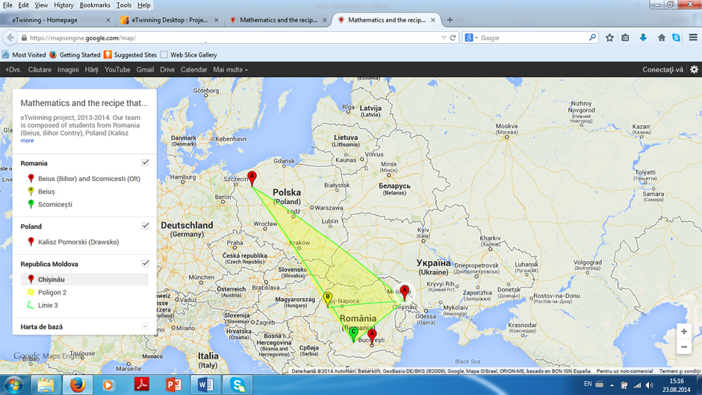Image resolution: width=702 pixels, height=395 pixels.
Task: Open Windows Start button
Action: (13, 385)
